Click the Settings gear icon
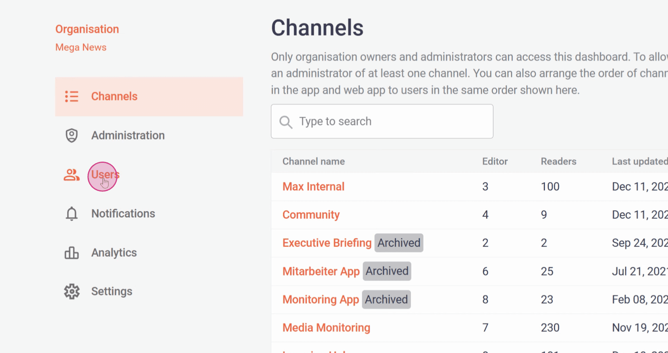Image resolution: width=668 pixels, height=353 pixels. point(72,292)
